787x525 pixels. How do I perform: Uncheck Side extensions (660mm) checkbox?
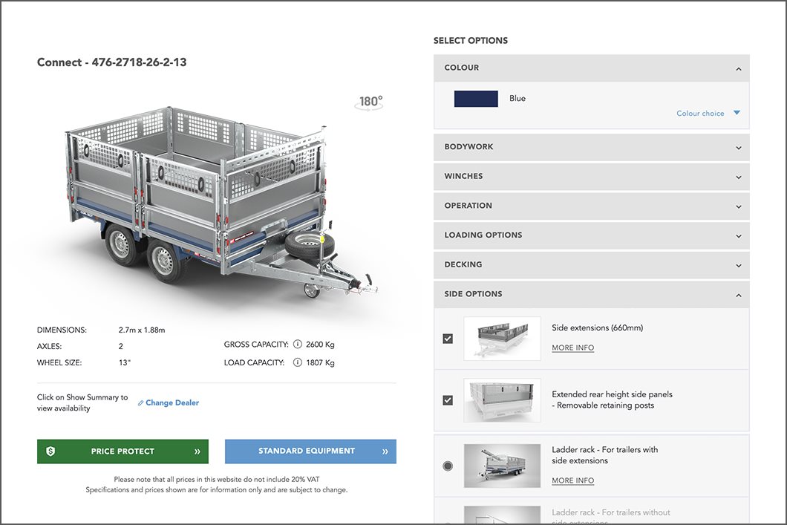tap(448, 339)
